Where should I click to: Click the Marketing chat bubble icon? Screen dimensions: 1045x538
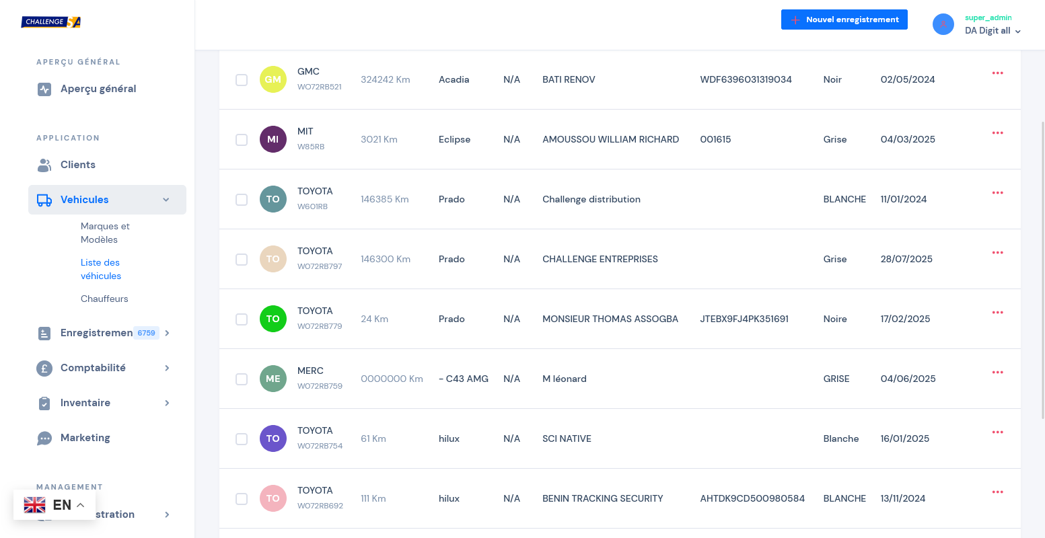(x=44, y=438)
